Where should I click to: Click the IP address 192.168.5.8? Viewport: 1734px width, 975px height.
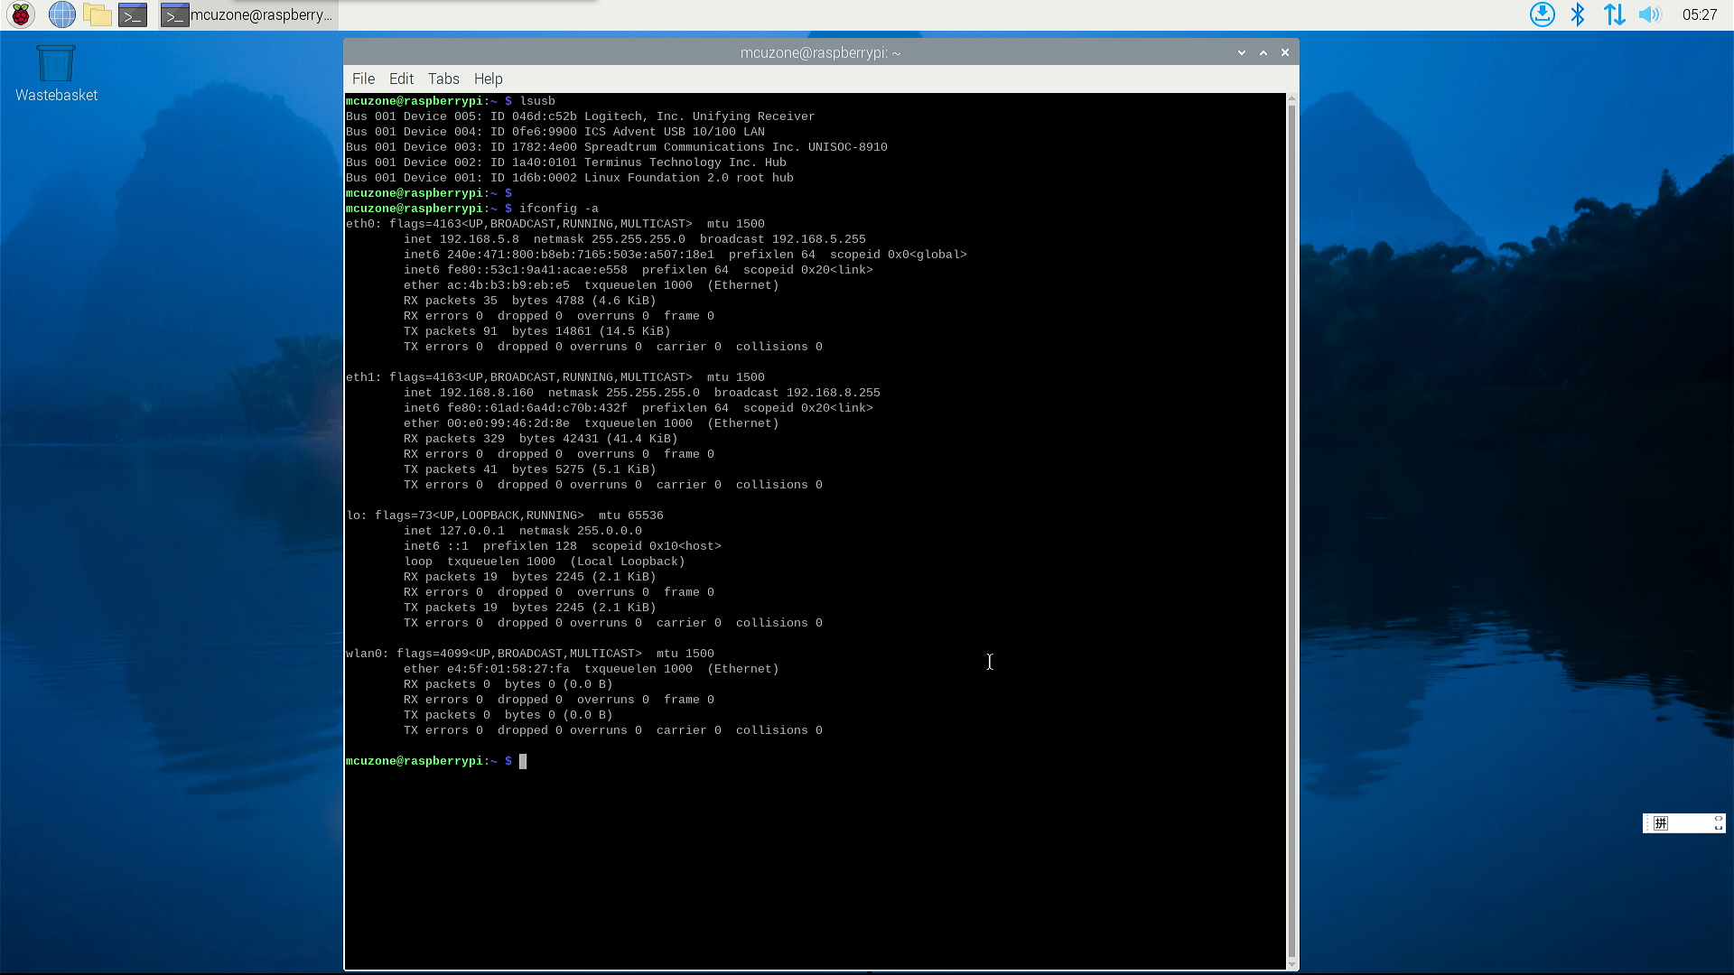click(x=480, y=239)
